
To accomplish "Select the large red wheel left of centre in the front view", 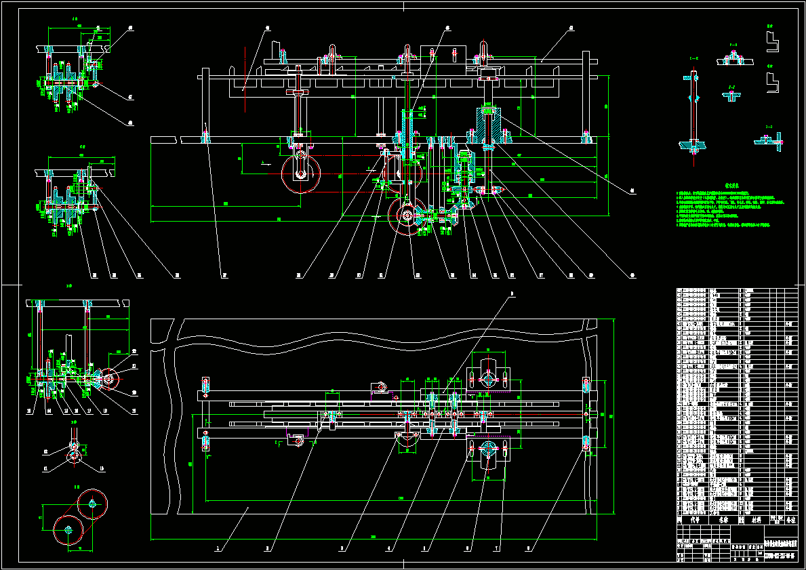I will (301, 175).
